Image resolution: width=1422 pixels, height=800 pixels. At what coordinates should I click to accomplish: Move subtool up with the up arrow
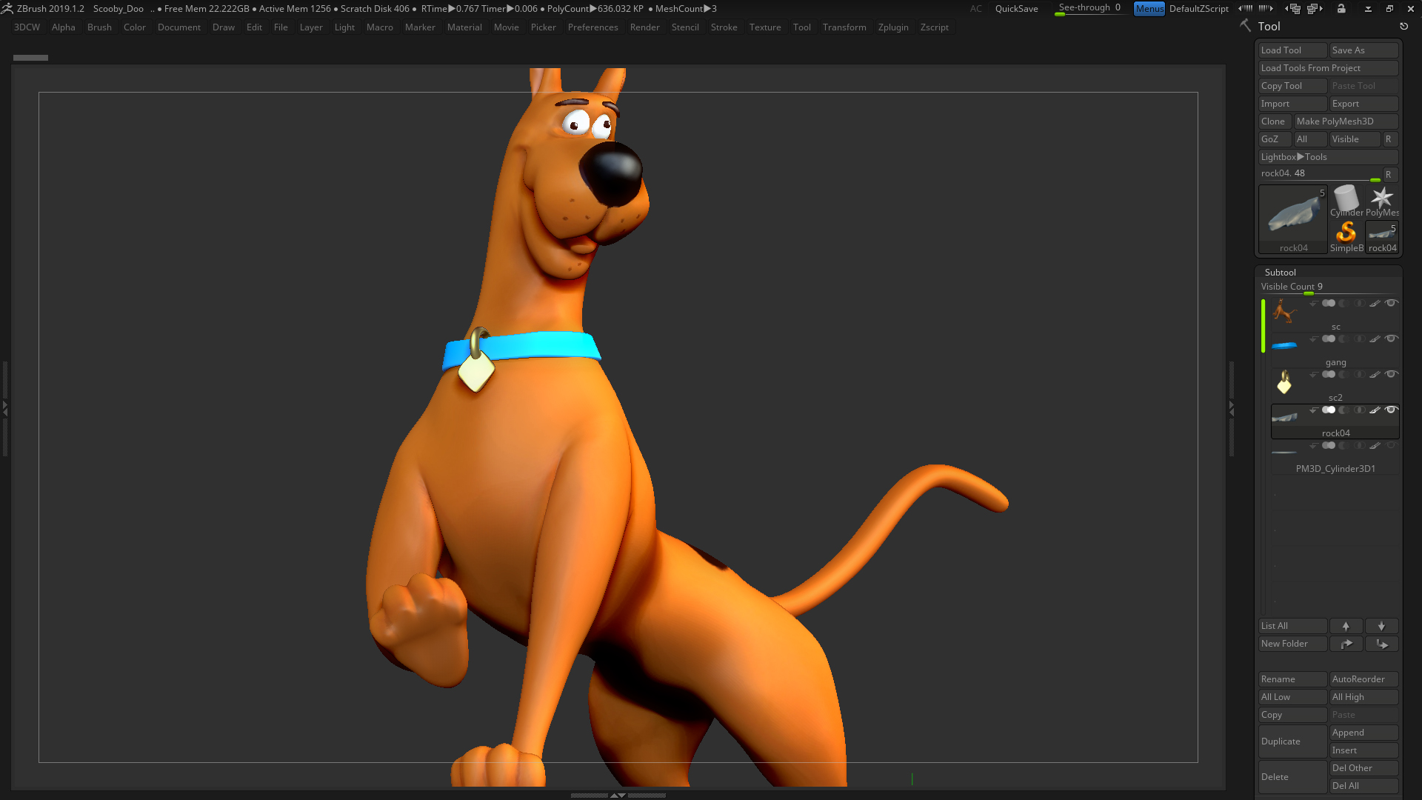coord(1346,626)
